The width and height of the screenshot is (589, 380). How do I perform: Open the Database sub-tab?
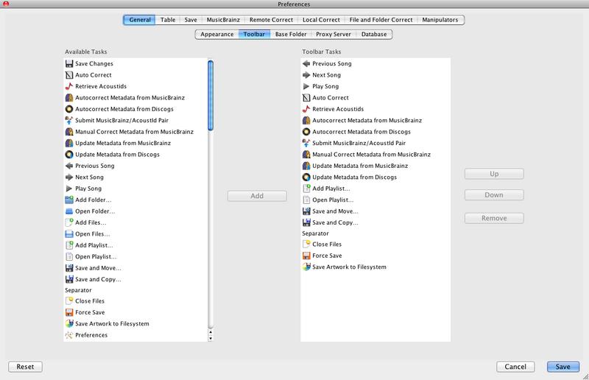pos(374,34)
